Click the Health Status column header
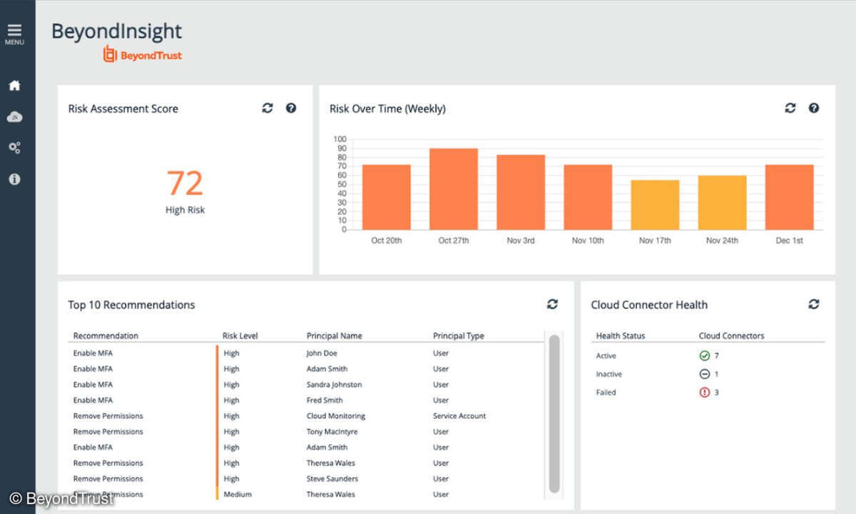 [621, 336]
